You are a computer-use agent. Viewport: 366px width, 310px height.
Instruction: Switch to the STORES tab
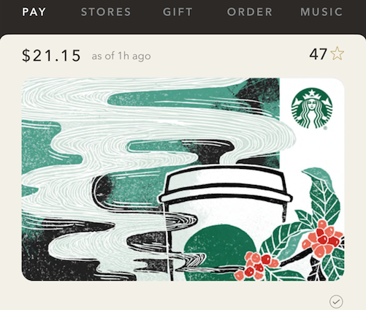click(x=106, y=12)
